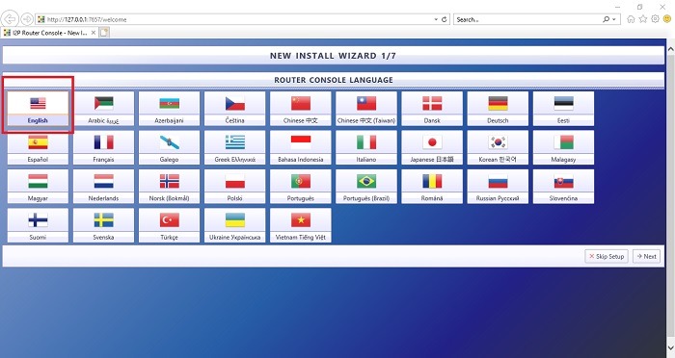Image resolution: width=675 pixels, height=358 pixels.
Task: Choose Português (Portugal flag) tile
Action: [301, 186]
